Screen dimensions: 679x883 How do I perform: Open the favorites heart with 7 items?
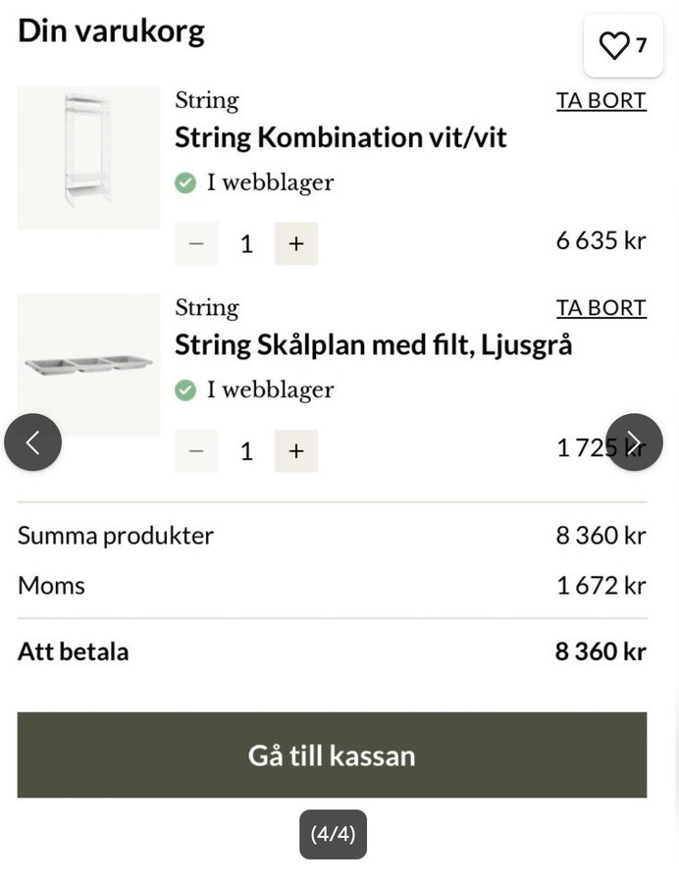623,45
